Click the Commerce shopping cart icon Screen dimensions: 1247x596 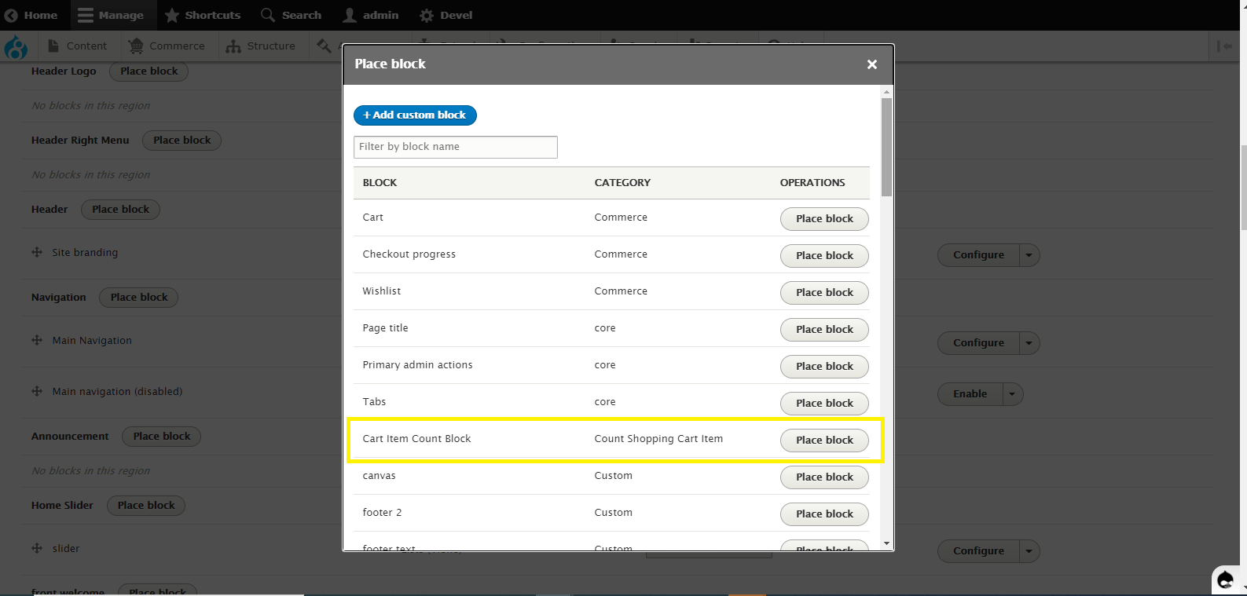(x=136, y=46)
